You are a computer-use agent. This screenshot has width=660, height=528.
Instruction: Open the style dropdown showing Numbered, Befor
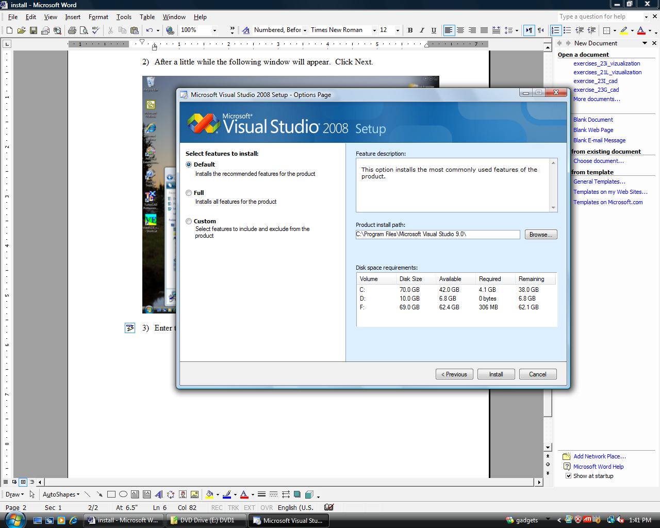(305, 30)
